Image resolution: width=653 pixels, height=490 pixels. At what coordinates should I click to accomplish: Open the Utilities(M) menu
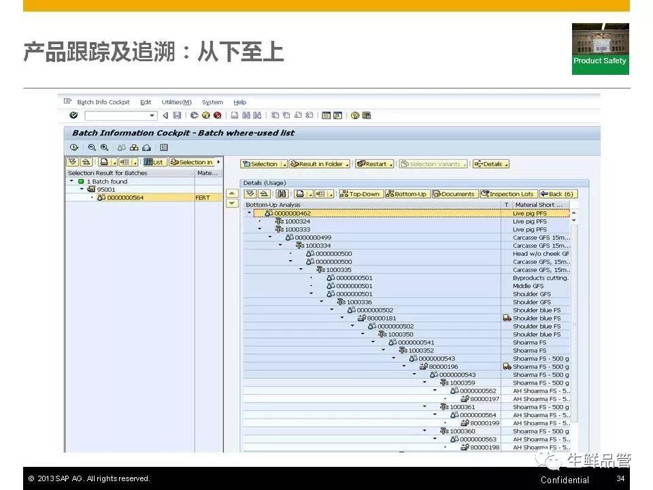[x=176, y=102]
